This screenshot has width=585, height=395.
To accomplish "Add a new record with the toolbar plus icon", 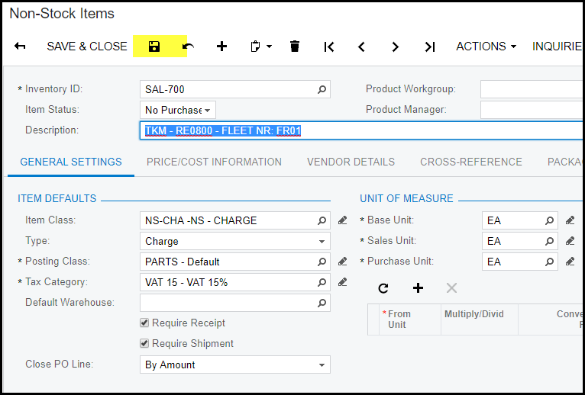I will pos(221,47).
